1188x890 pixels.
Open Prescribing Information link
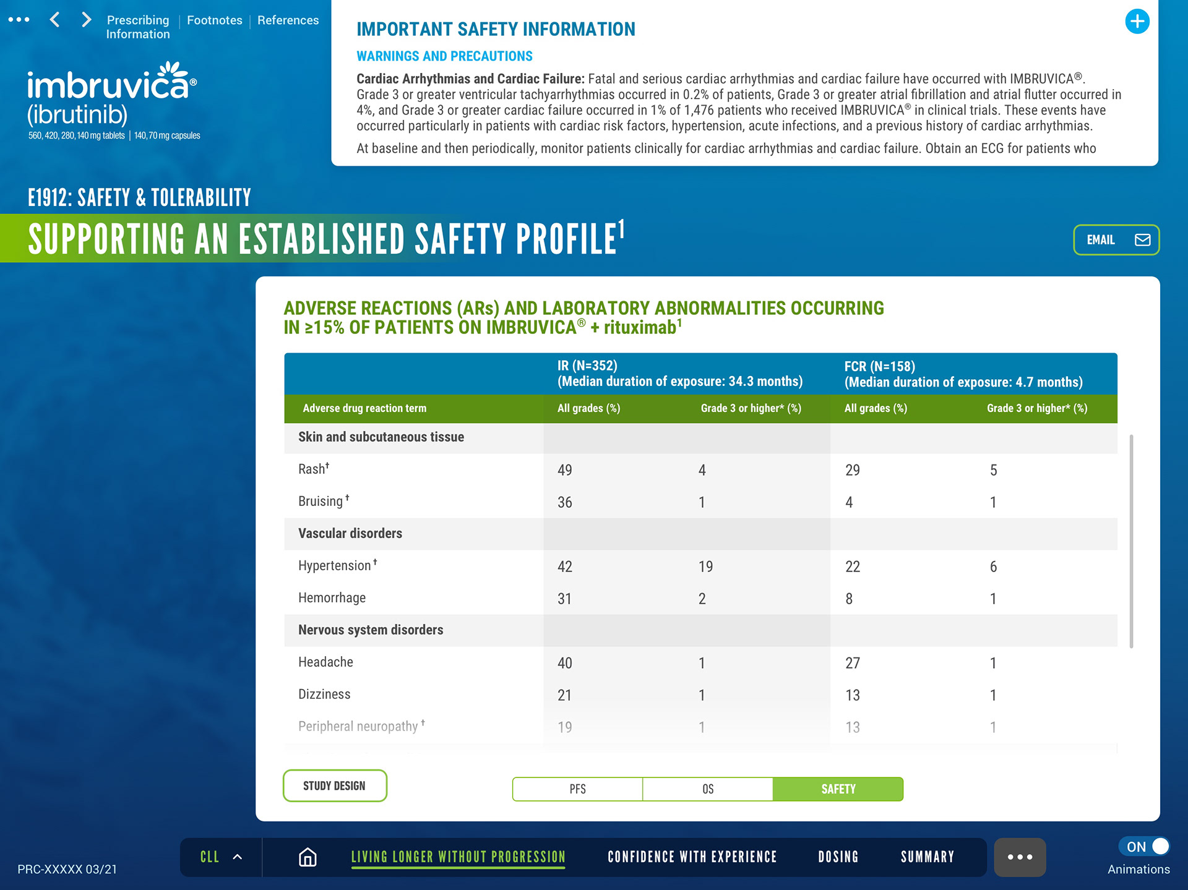[137, 27]
